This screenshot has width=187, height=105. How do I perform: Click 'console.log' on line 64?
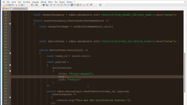[x=65, y=100]
